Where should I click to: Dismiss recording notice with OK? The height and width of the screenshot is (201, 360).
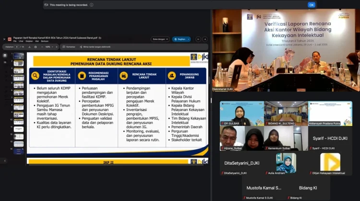click(312, 5)
